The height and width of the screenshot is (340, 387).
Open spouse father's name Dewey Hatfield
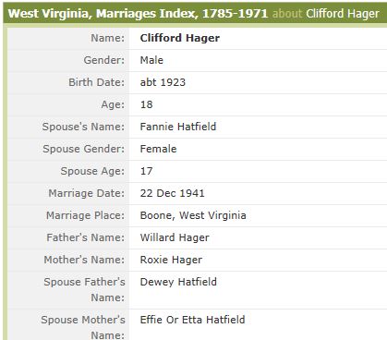[178, 282]
